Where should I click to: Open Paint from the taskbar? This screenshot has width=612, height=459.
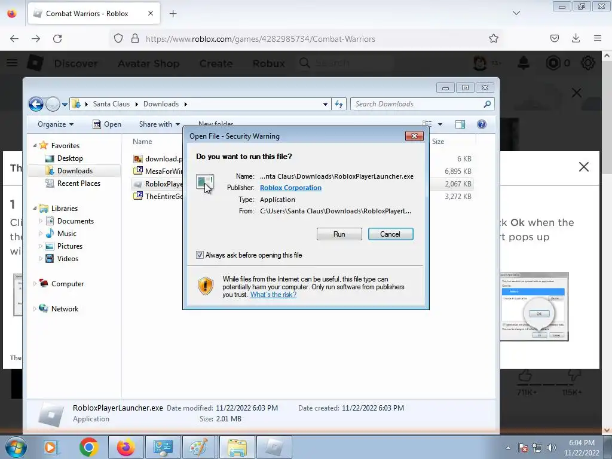click(198, 447)
